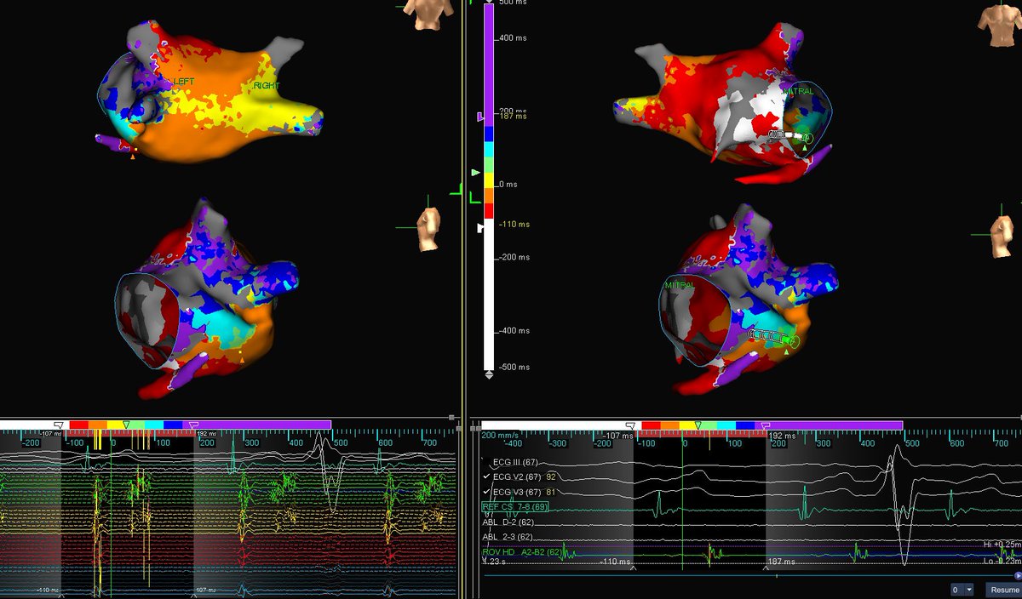The height and width of the screenshot is (599, 1022).
Task: Toggle the ECG V2 (67) channel checkmark
Action: click(x=487, y=476)
